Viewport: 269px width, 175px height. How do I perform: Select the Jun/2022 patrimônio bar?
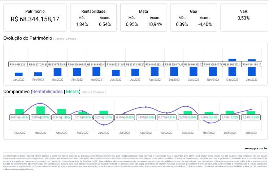[x=116, y=73]
